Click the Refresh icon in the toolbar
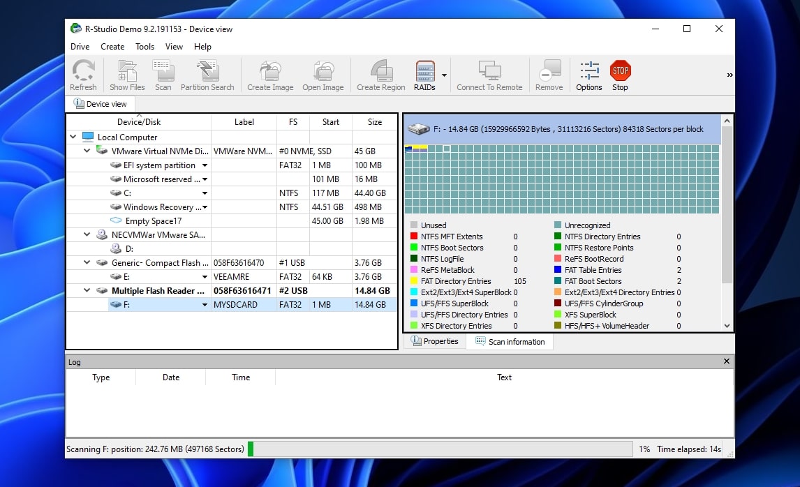This screenshot has width=800, height=487. pos(83,74)
